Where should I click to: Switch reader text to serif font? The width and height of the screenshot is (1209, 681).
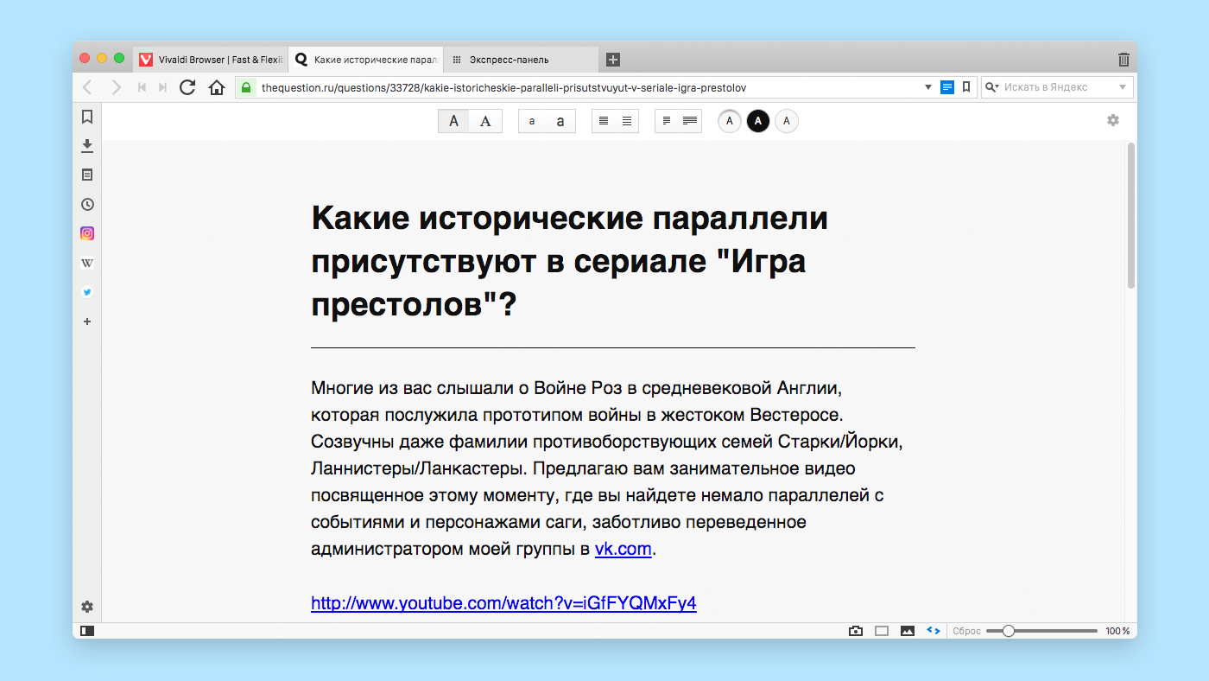click(485, 122)
